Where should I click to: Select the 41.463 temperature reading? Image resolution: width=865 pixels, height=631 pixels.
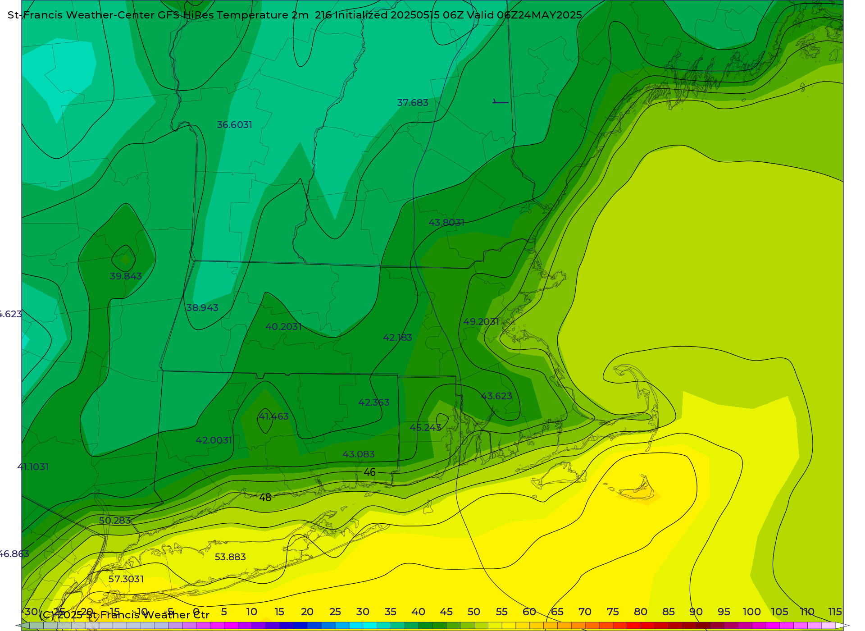[x=273, y=416]
